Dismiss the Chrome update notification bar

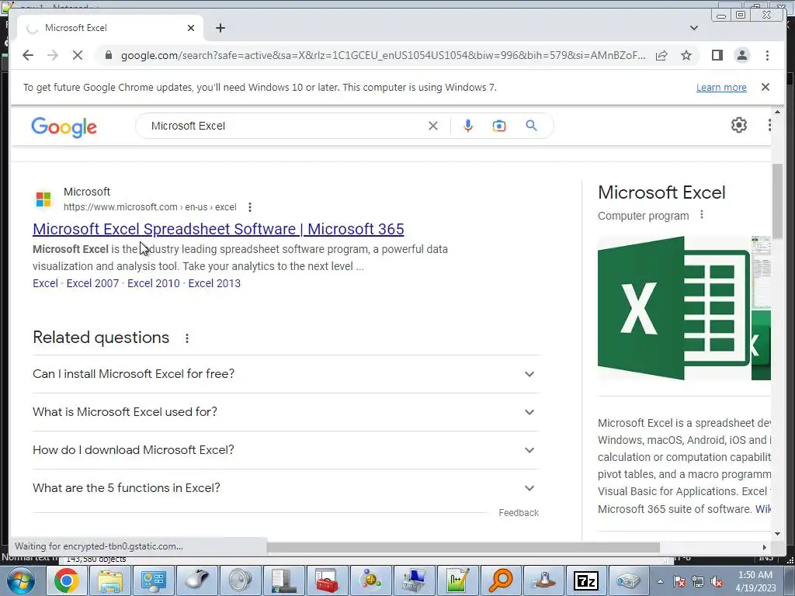[765, 87]
